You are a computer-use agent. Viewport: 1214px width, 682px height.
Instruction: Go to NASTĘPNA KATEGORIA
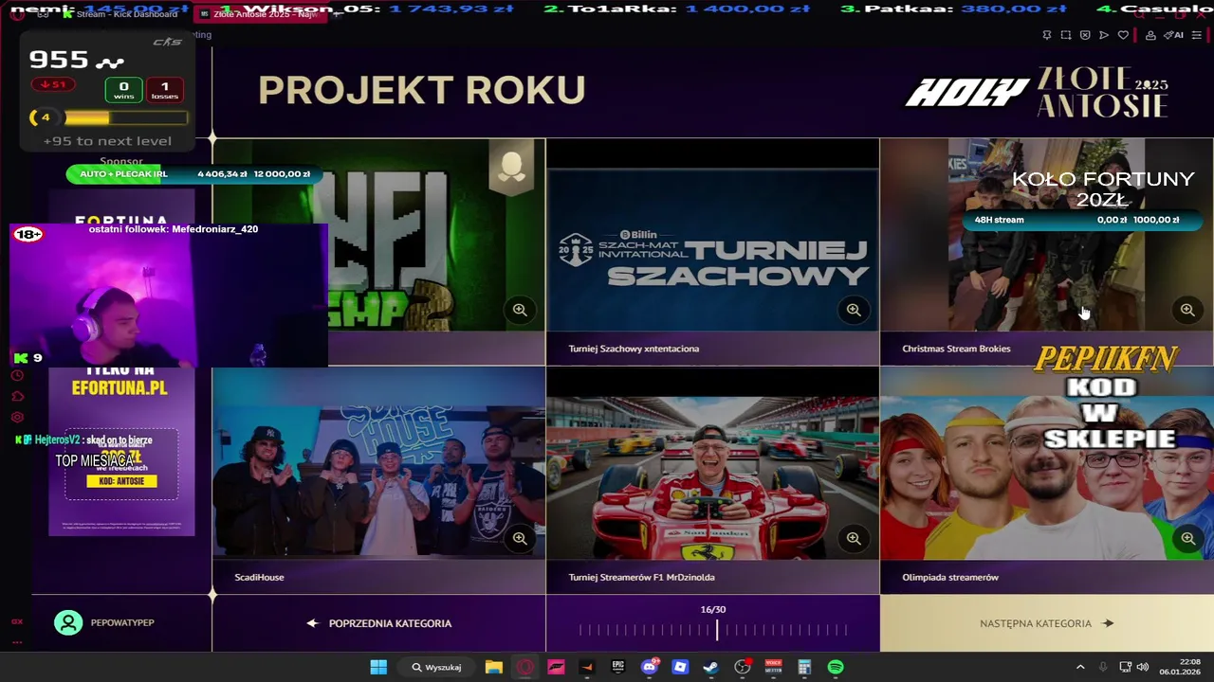(x=1046, y=623)
